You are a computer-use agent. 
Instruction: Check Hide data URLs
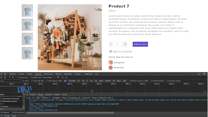32,81
